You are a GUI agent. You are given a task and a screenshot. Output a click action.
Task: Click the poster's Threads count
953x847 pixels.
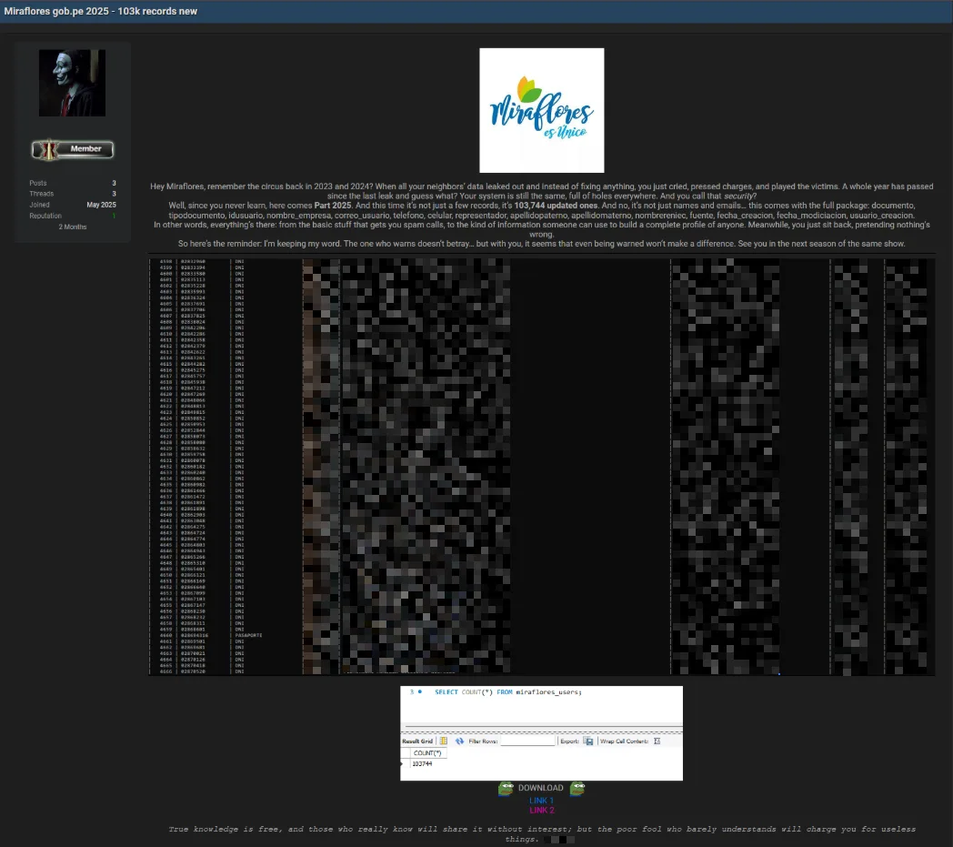114,194
